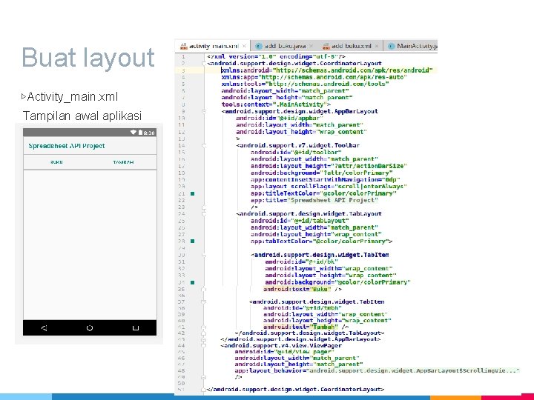Click the android:id="@+id/tmbh" line

[303, 308]
